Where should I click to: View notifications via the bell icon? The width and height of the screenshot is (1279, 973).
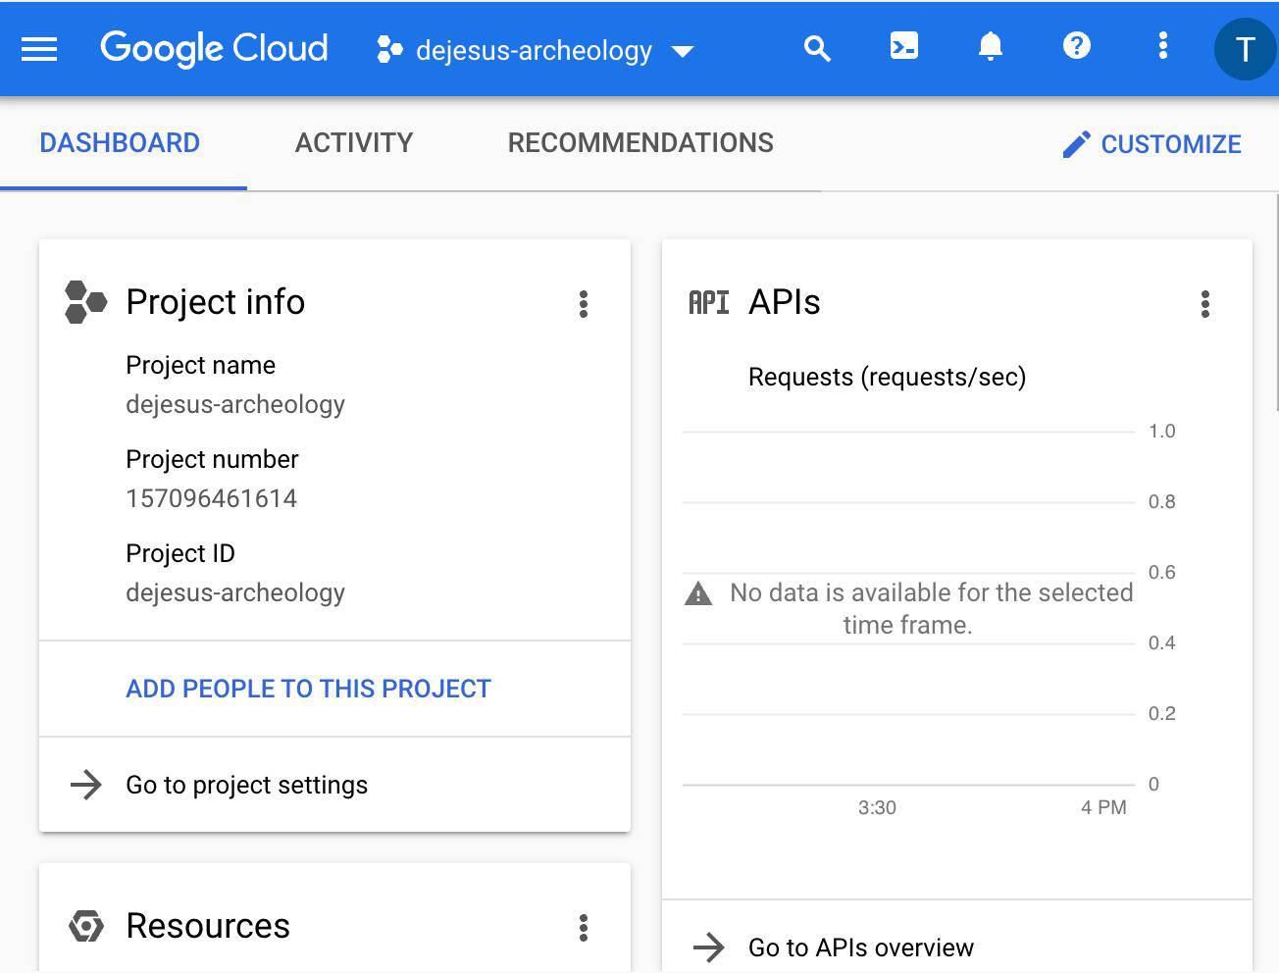990,46
